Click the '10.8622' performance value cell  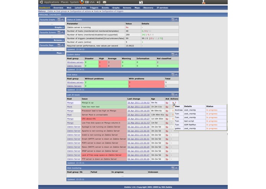(x=133, y=46)
